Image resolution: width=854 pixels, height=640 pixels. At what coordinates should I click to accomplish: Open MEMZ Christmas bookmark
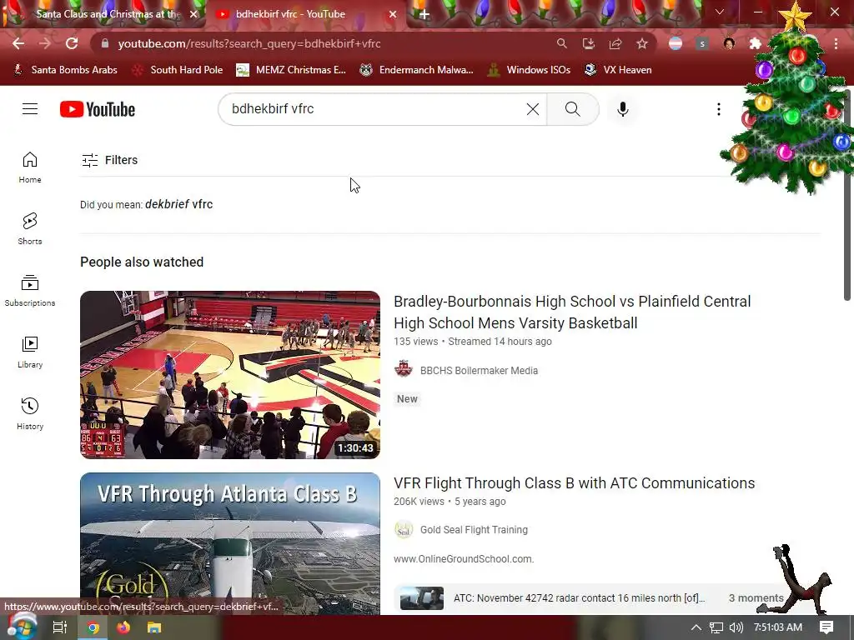point(291,70)
